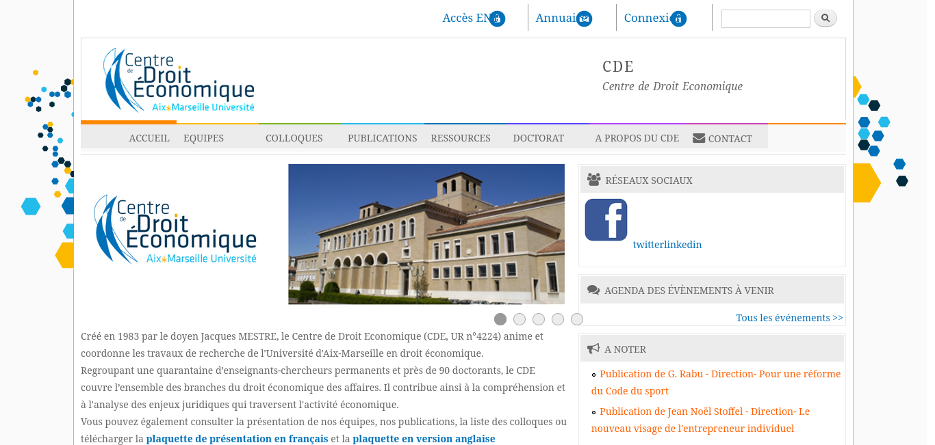
Task: Select the first slideshow dot
Action: pos(500,319)
